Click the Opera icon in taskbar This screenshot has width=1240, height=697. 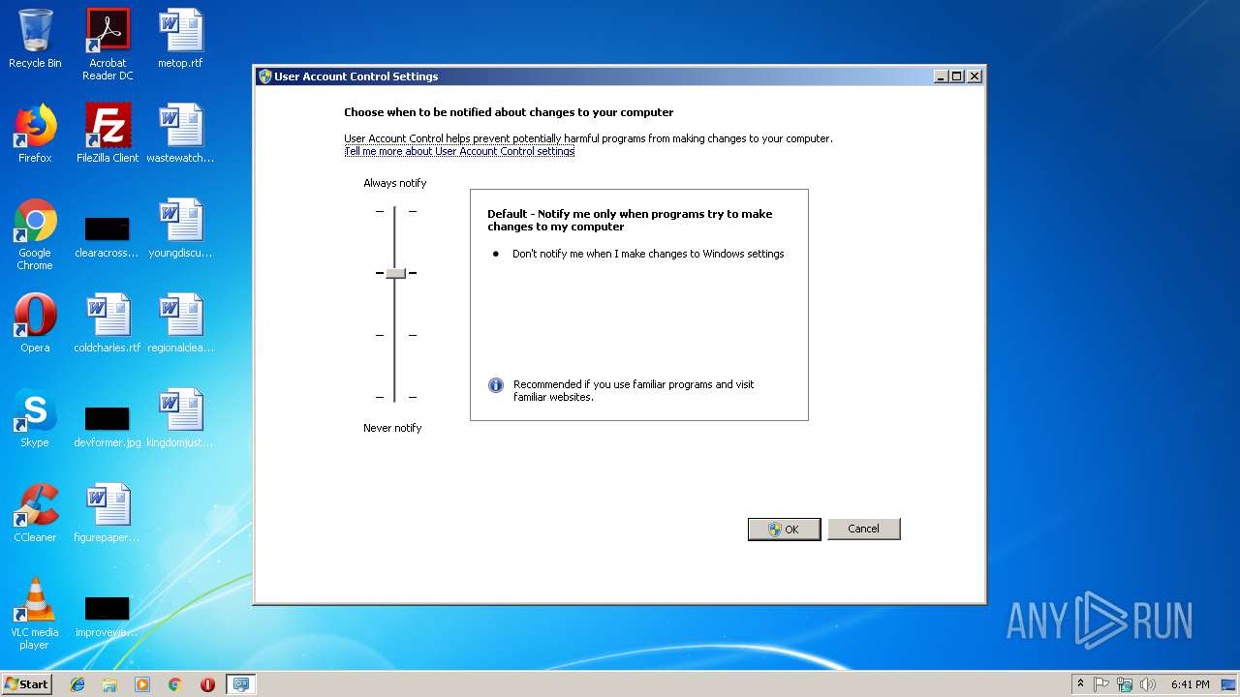pyautogui.click(x=207, y=684)
